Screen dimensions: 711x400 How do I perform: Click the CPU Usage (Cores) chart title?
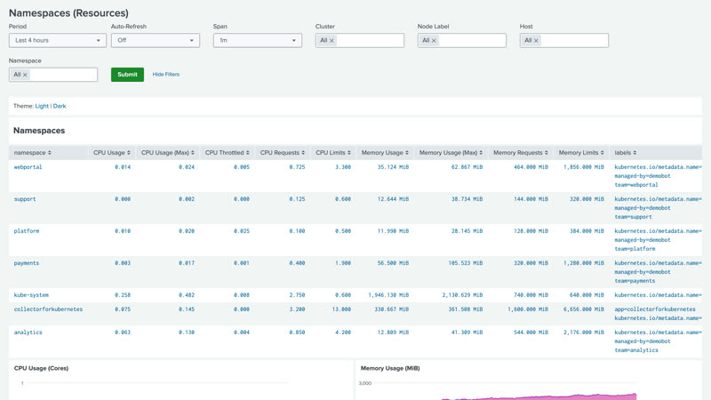(x=41, y=368)
